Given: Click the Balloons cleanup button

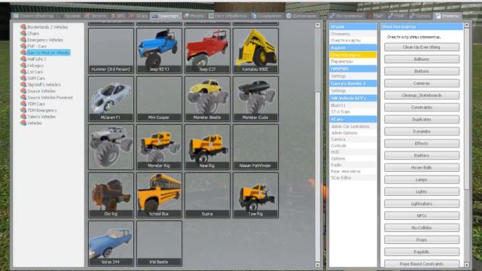Looking at the screenshot, I should [422, 59].
